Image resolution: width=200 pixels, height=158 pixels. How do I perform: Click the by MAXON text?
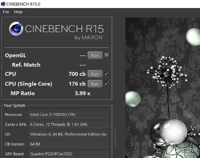pyautogui.click(x=89, y=37)
